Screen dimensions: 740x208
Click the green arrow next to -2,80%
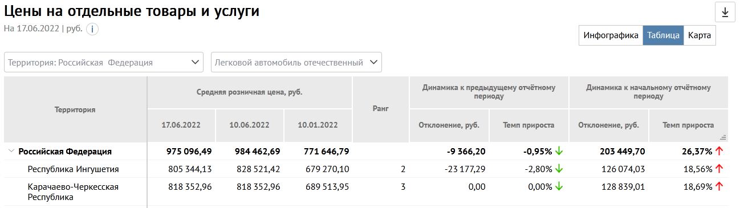coord(559,169)
